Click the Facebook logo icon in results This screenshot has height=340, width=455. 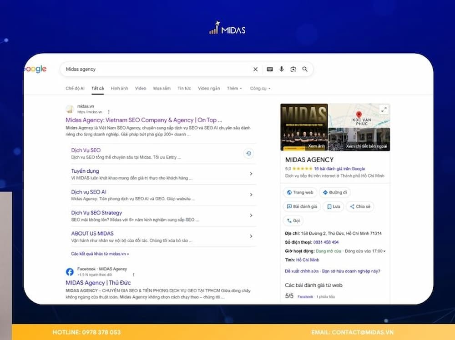coord(70,272)
